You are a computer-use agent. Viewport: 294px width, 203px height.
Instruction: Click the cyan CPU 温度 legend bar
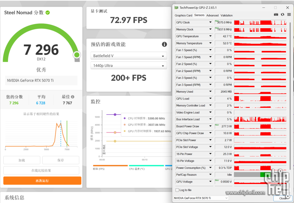(x=146, y=166)
